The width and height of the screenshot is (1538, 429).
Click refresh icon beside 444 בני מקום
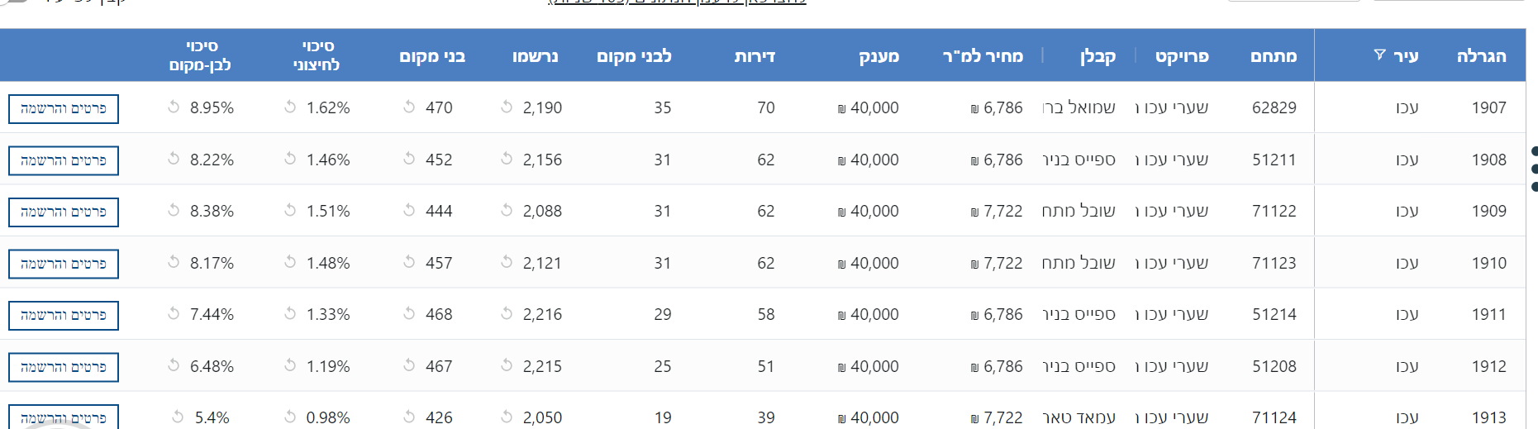tap(409, 210)
